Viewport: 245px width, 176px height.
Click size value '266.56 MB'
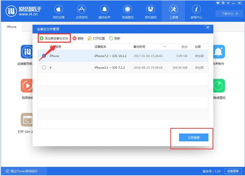tap(180, 67)
